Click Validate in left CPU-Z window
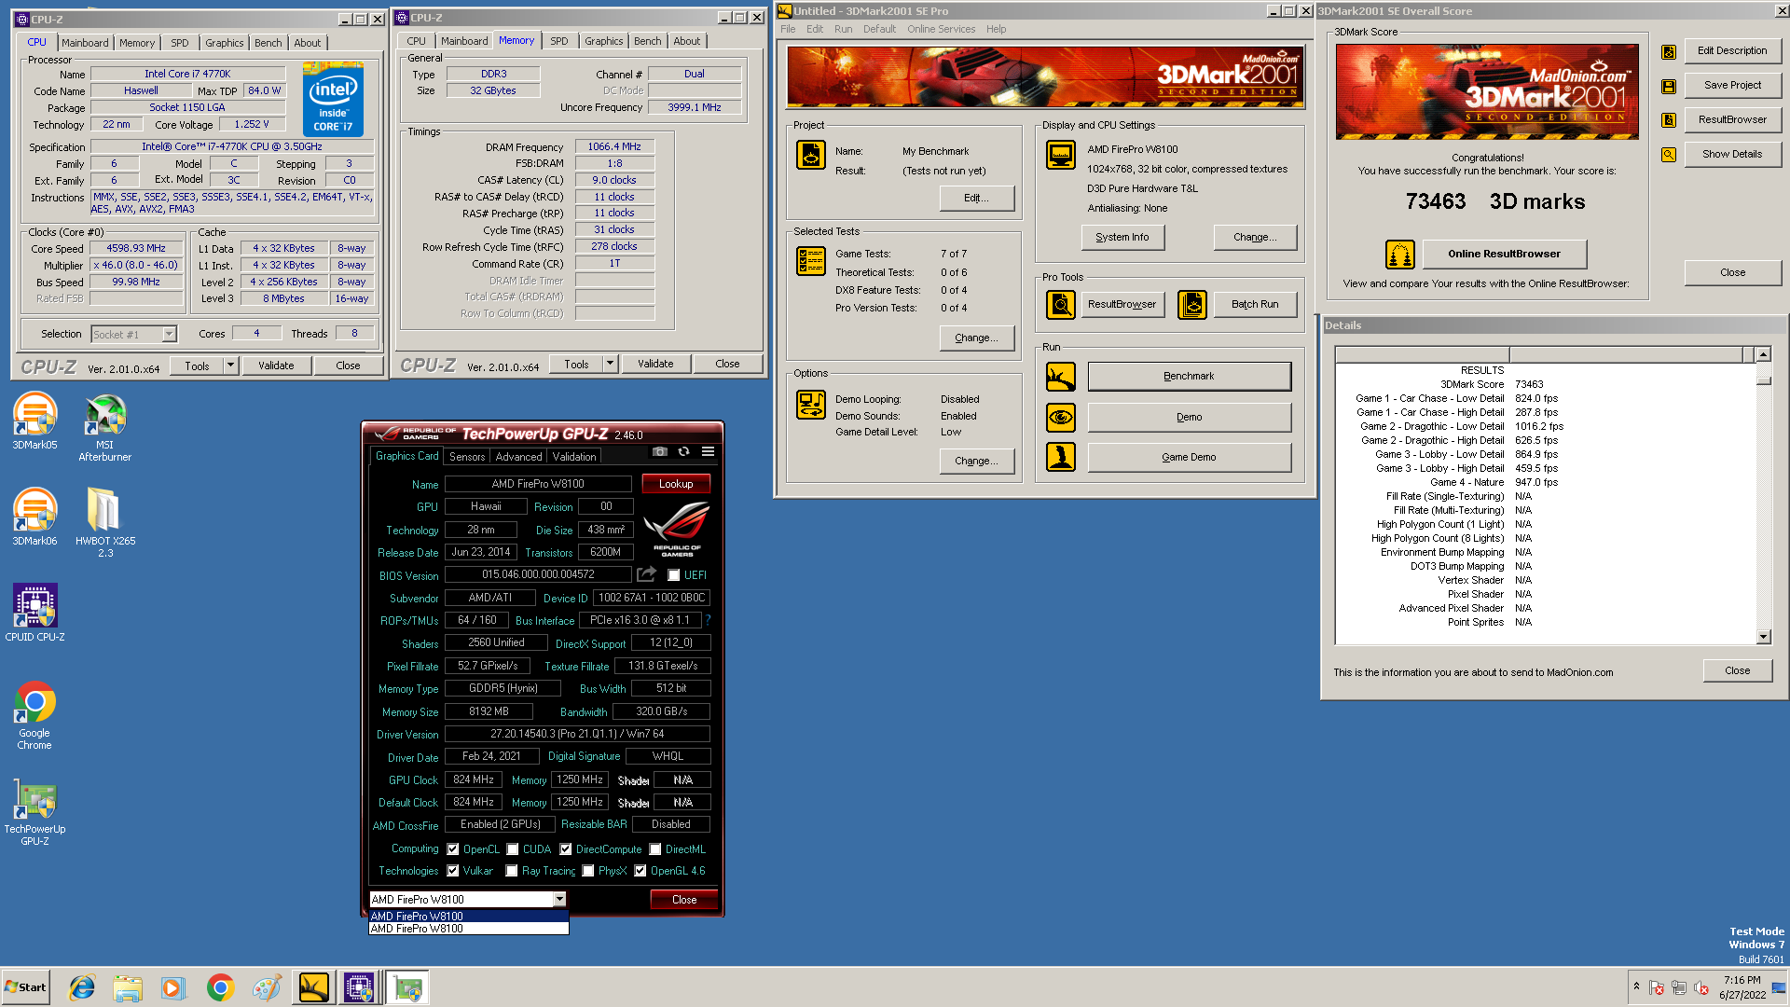 (276, 366)
